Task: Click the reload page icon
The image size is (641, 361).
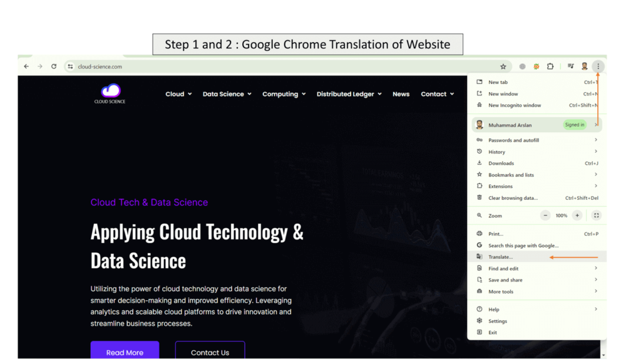Action: (x=54, y=66)
